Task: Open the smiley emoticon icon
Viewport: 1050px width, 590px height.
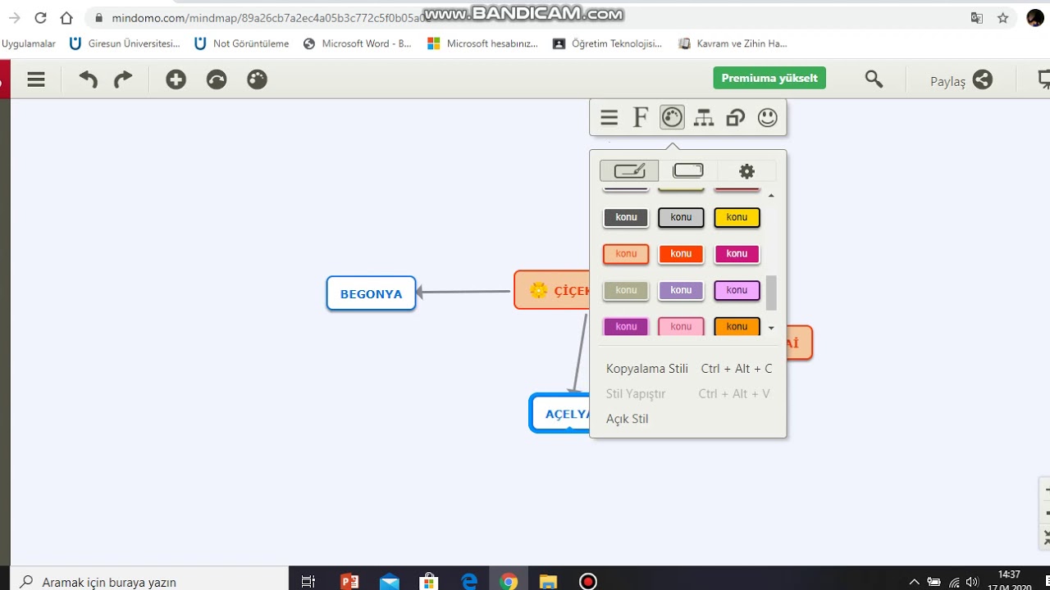Action: 768,118
